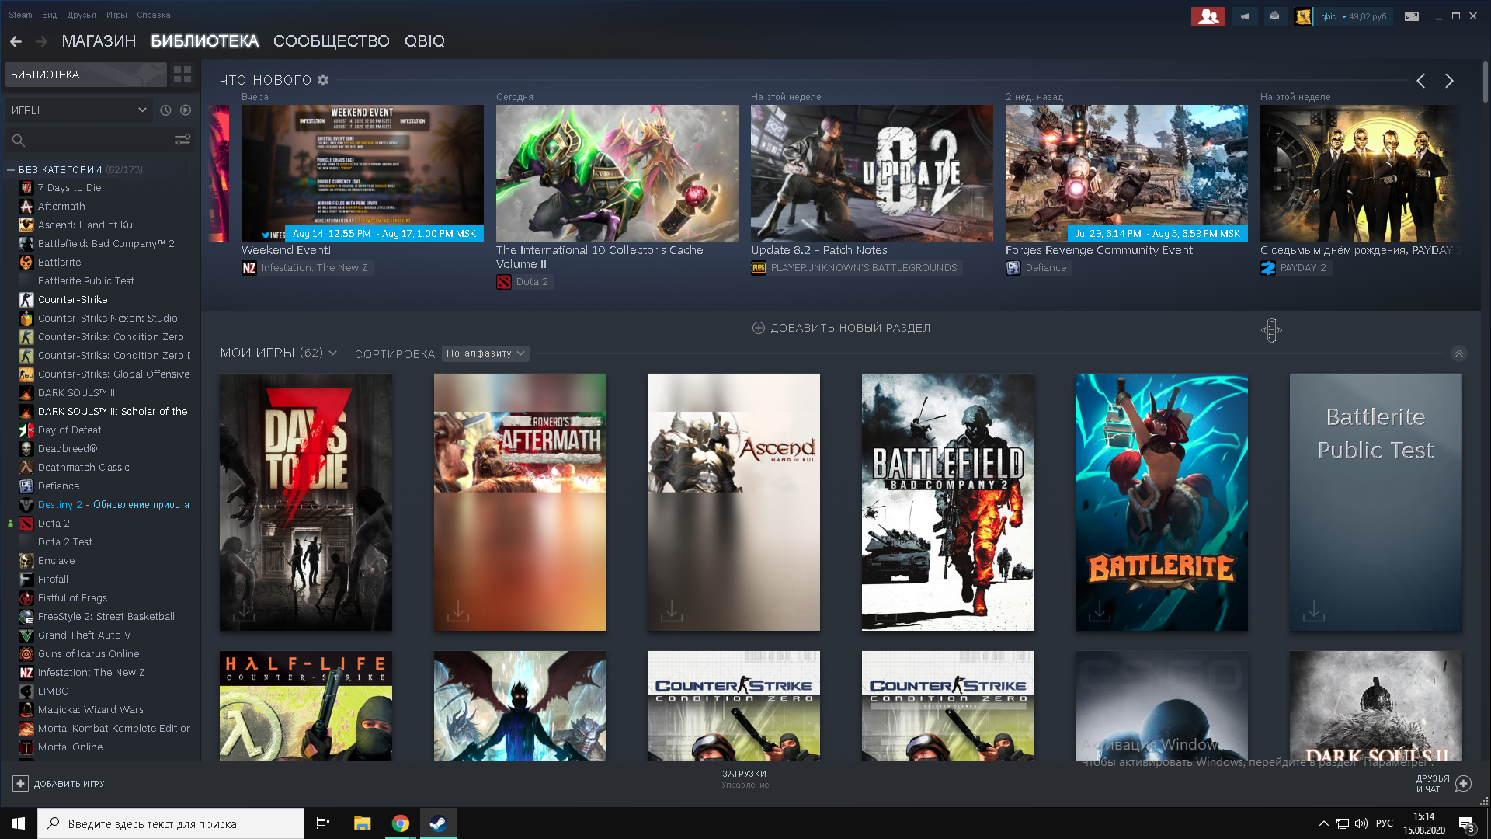Switch to МАГАЗИН tab
Viewport: 1491px width, 839px height.
tap(99, 41)
